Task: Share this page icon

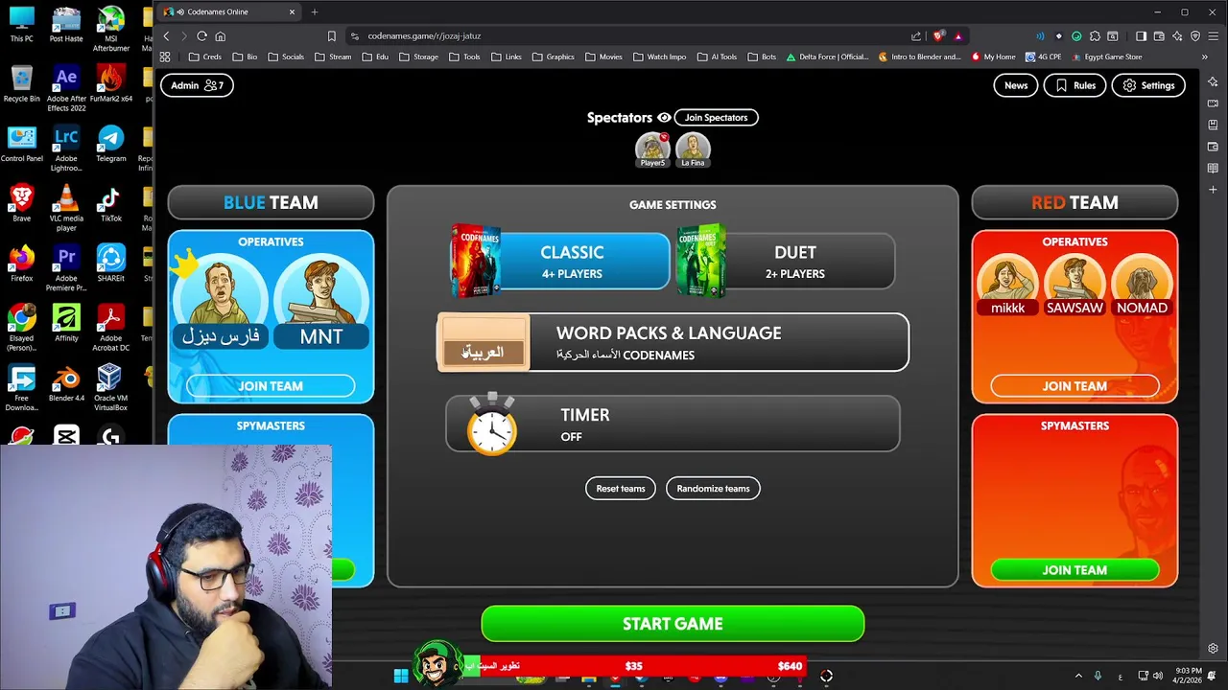Action: pos(916,35)
